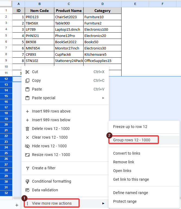Expand the View more row actions arrow
The image size is (181, 209).
pos(103,203)
